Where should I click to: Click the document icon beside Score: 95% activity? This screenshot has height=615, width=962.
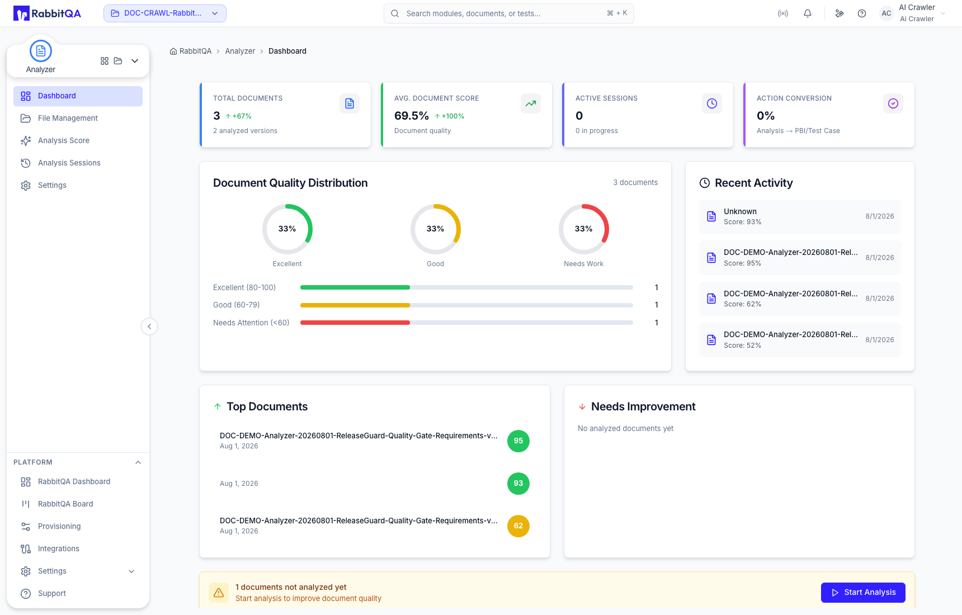711,258
